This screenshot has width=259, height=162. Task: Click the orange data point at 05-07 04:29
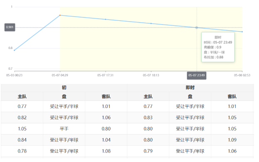(x=60, y=15)
